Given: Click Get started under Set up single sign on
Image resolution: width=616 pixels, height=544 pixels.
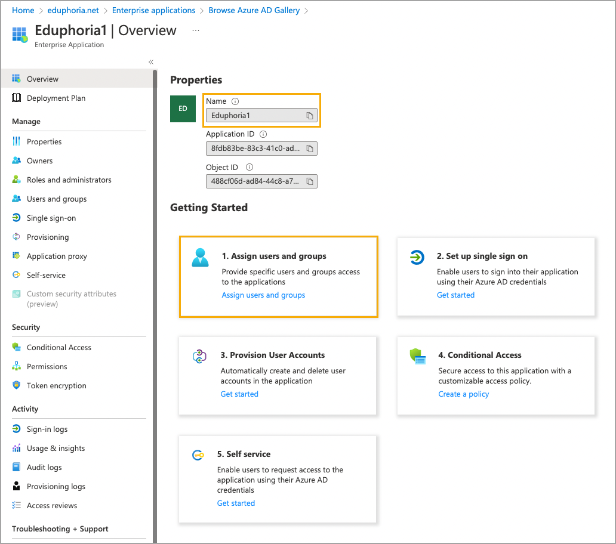Looking at the screenshot, I should [455, 295].
